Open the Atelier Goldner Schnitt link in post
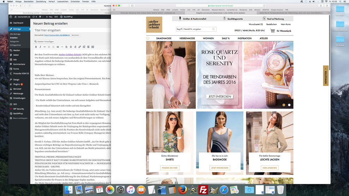Image resolution: width=349 pixels, height=196 pixels. pyautogui.click(x=70, y=54)
